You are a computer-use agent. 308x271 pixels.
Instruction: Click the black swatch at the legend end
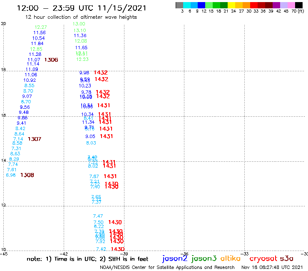[x=299, y=5]
